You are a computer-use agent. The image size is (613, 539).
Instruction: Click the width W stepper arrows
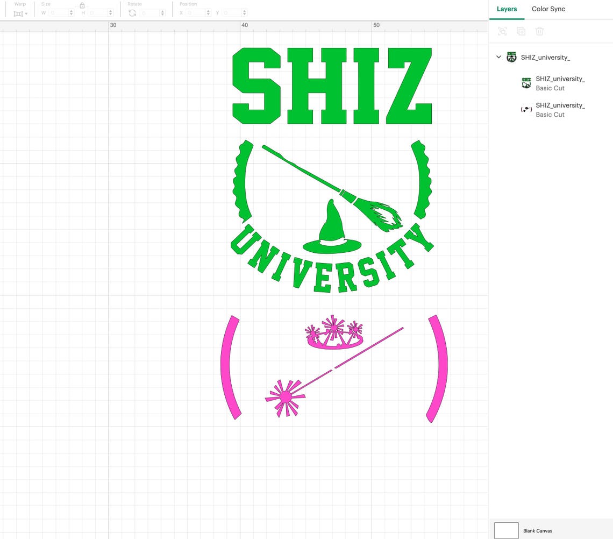71,13
